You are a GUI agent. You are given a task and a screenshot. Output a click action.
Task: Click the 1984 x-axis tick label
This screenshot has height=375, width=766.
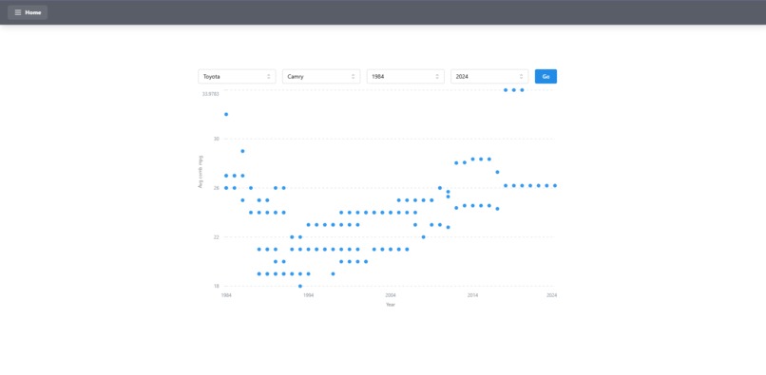tap(226, 295)
